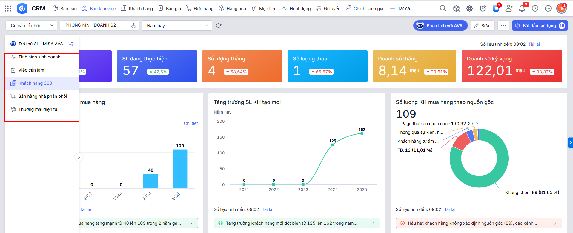Click the Phân tích với AVA button

click(440, 26)
